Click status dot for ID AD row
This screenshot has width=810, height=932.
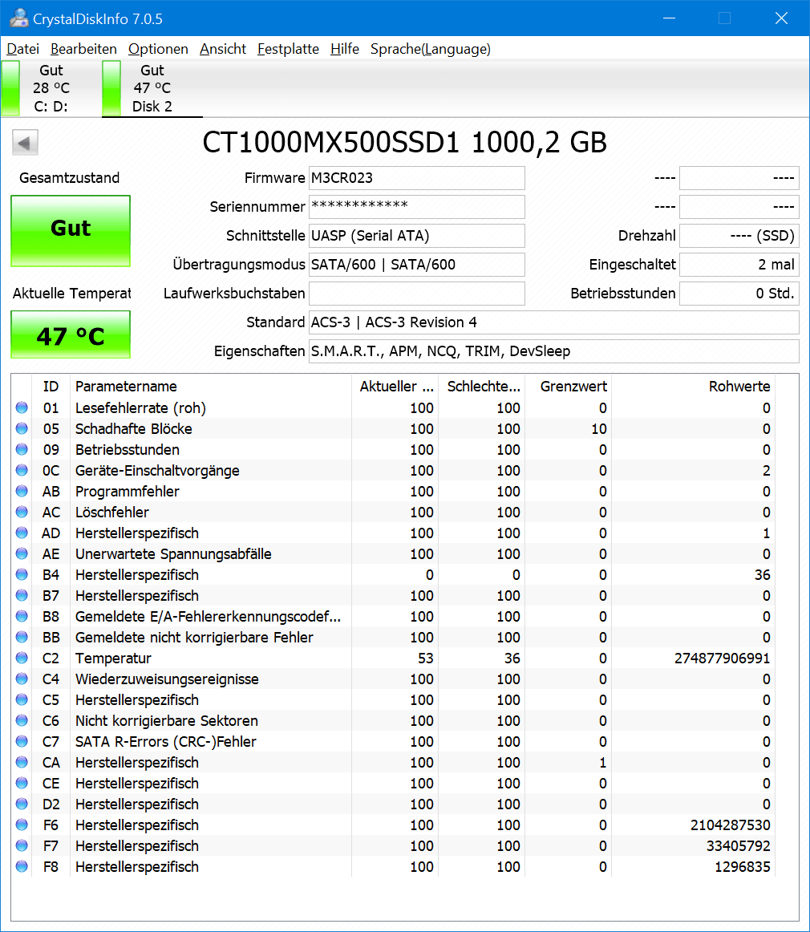[x=22, y=533]
